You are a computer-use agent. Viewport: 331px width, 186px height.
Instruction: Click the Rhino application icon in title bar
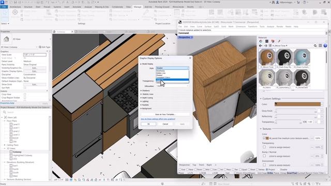point(180,22)
